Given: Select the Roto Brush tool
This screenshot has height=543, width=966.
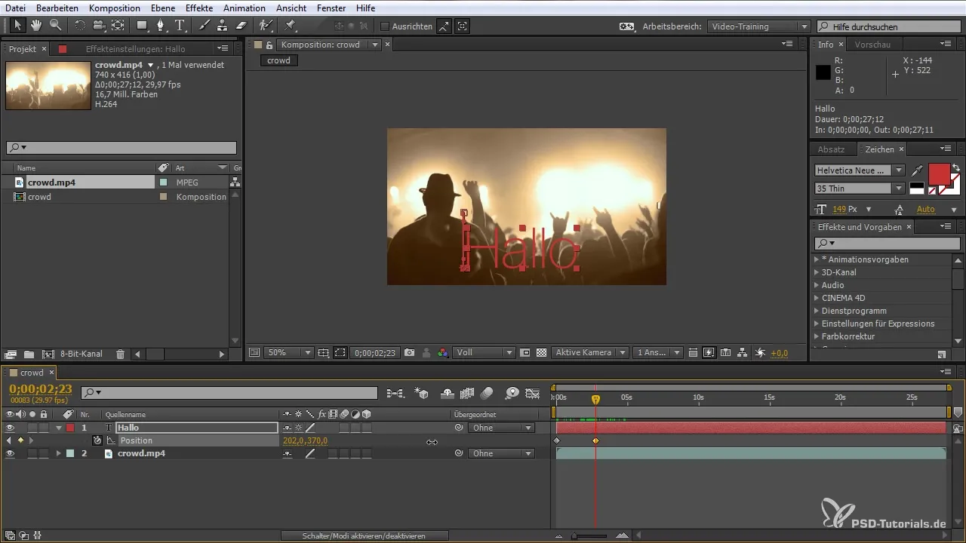Looking at the screenshot, I should [266, 26].
